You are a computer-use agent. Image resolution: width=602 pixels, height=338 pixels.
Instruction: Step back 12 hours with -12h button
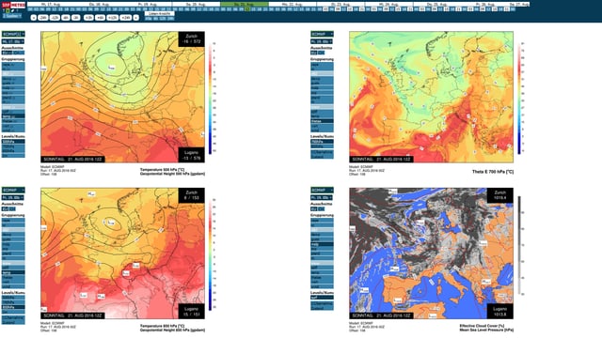click(55, 18)
